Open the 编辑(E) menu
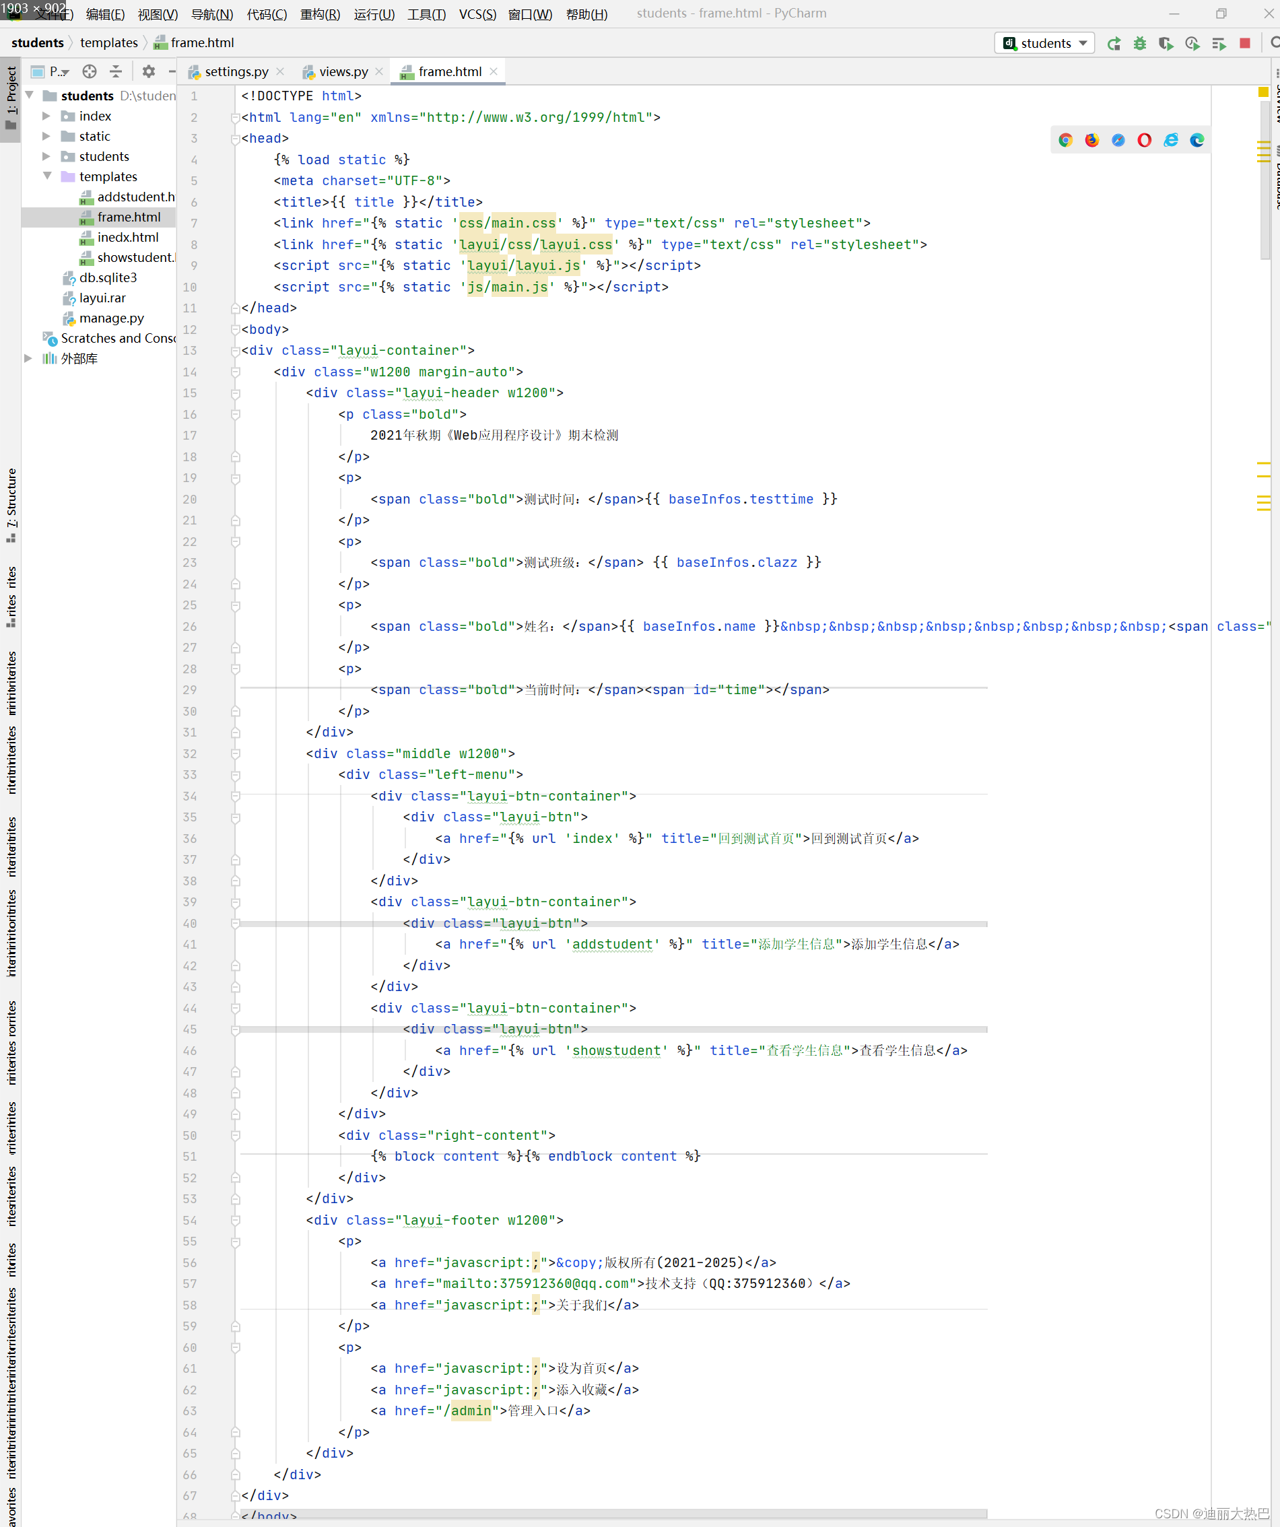This screenshot has width=1280, height=1527. [106, 15]
